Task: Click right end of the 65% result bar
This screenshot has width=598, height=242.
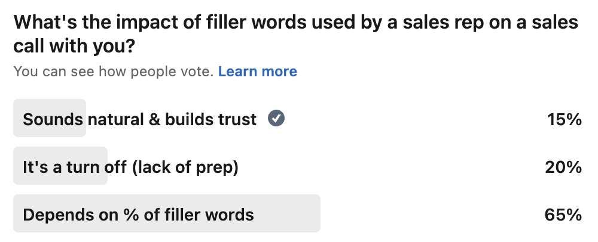Action: 315,213
